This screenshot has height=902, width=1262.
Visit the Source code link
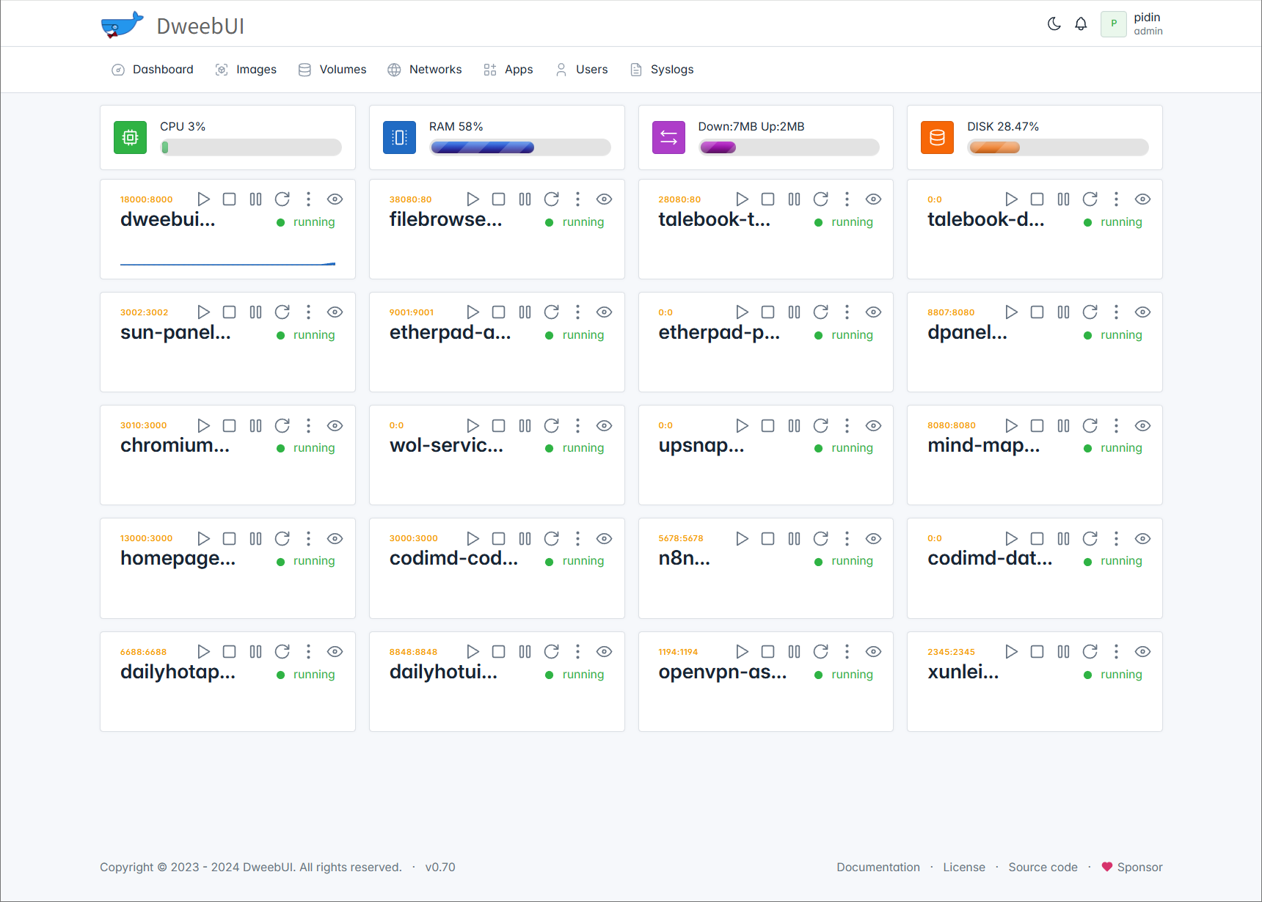click(1043, 868)
